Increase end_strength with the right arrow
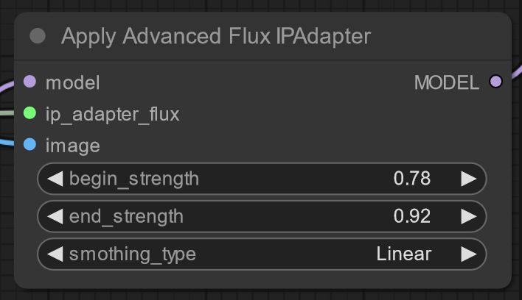Viewport: 522px width, 300px height. [x=468, y=216]
